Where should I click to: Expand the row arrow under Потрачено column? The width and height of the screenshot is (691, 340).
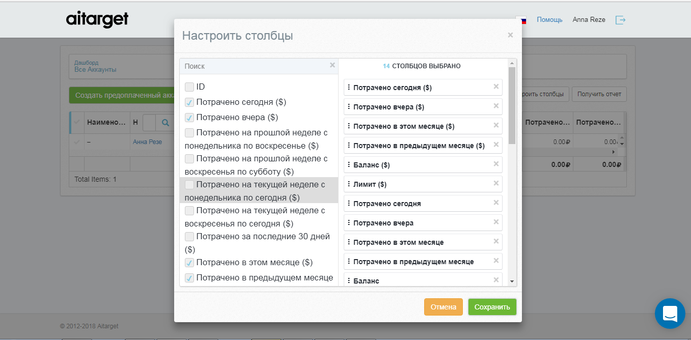614,151
